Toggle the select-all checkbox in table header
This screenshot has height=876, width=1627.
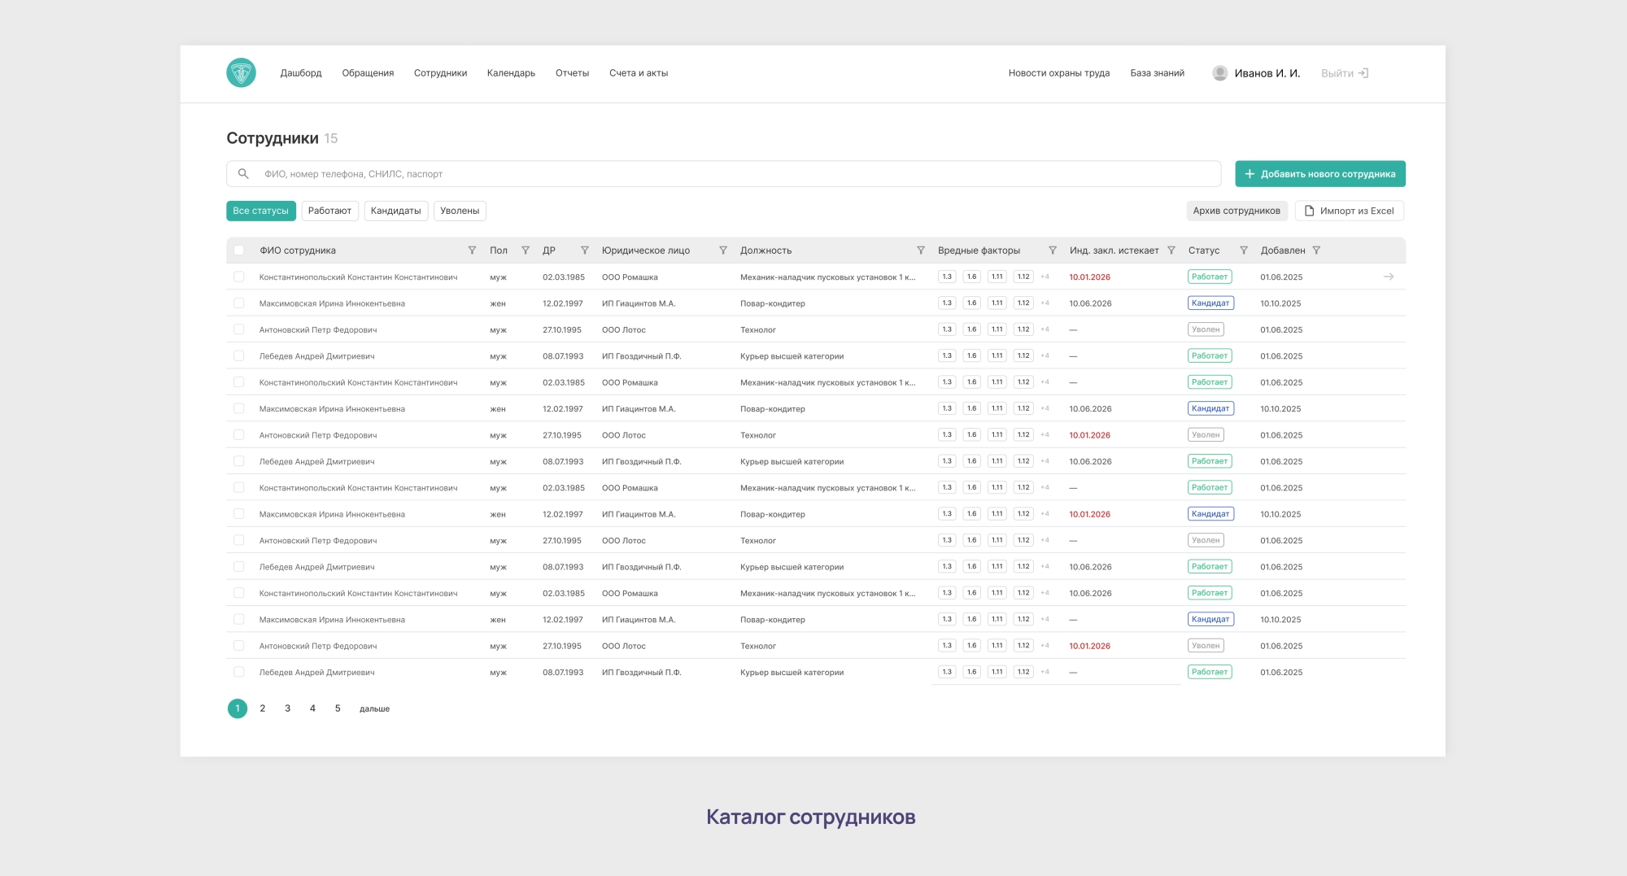pos(239,251)
